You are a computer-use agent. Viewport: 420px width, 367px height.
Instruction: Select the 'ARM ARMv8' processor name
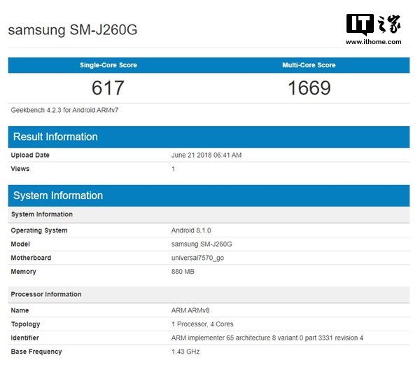coord(190,310)
